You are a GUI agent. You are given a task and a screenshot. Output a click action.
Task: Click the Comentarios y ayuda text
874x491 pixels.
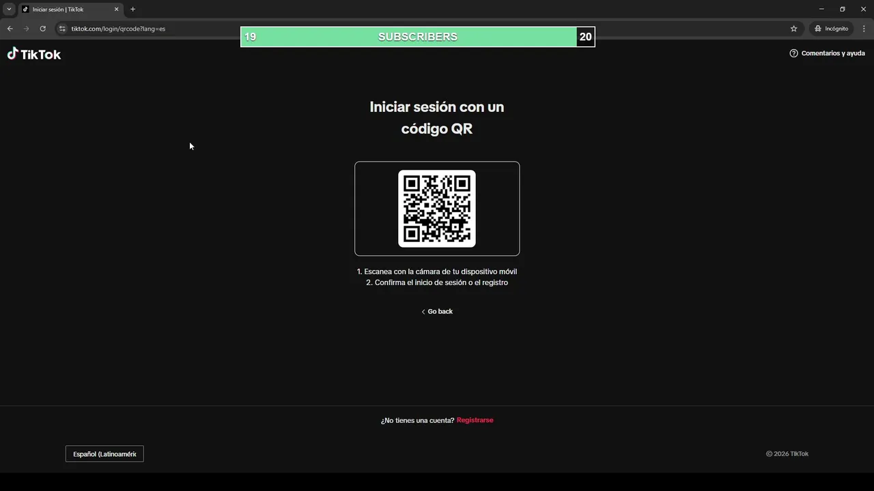point(833,53)
